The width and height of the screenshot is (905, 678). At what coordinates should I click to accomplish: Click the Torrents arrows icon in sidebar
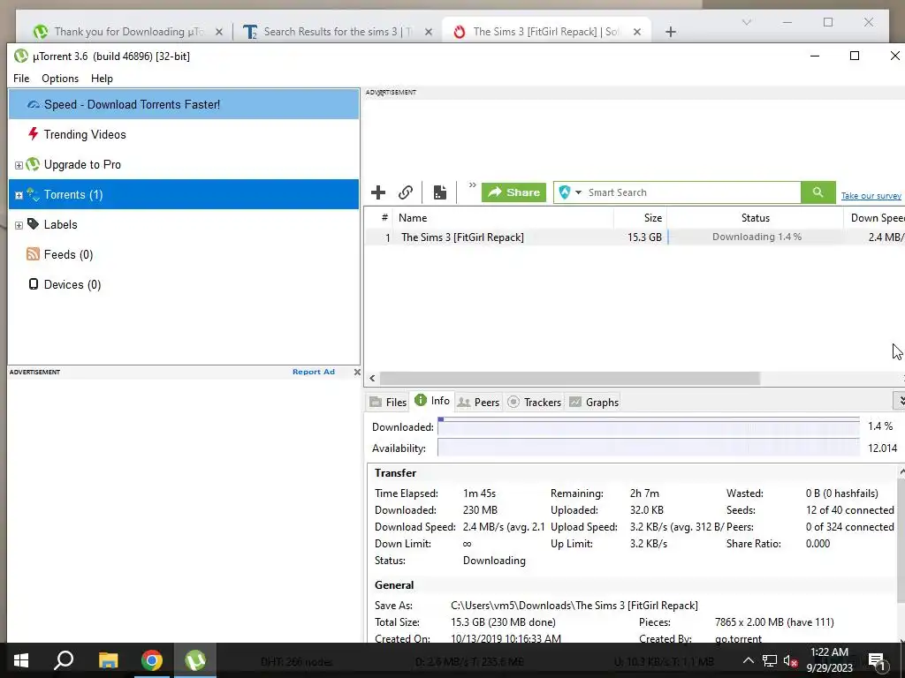[x=33, y=194]
